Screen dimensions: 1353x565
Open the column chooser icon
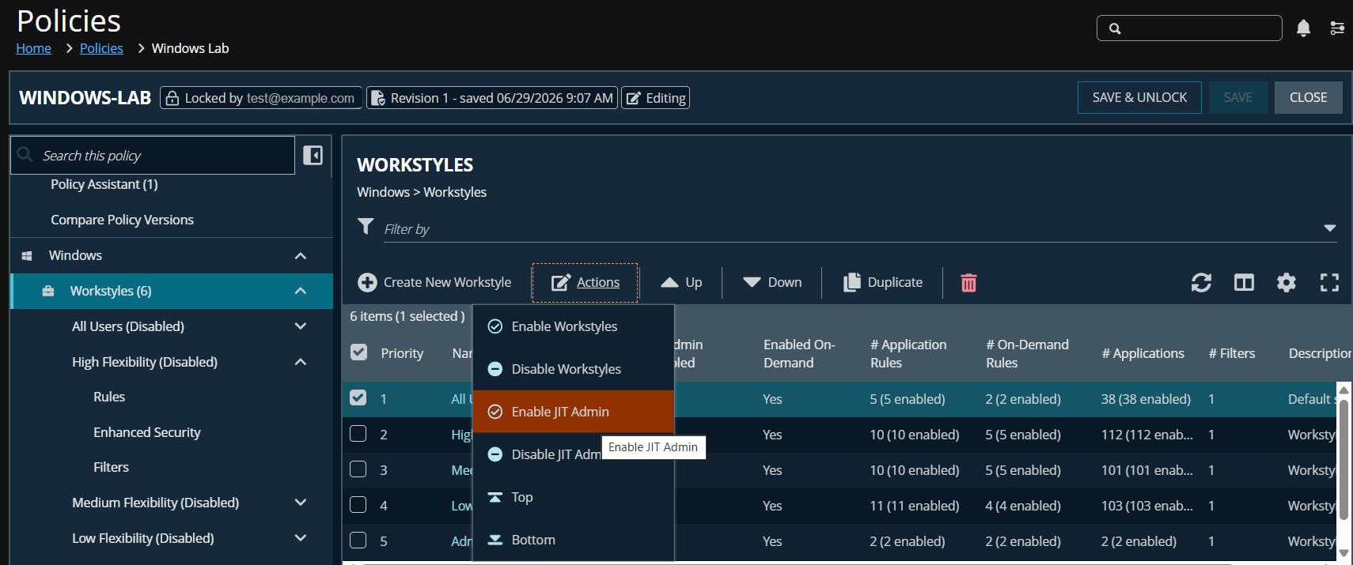1244,282
